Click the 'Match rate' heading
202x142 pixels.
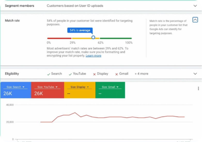(x=12, y=20)
